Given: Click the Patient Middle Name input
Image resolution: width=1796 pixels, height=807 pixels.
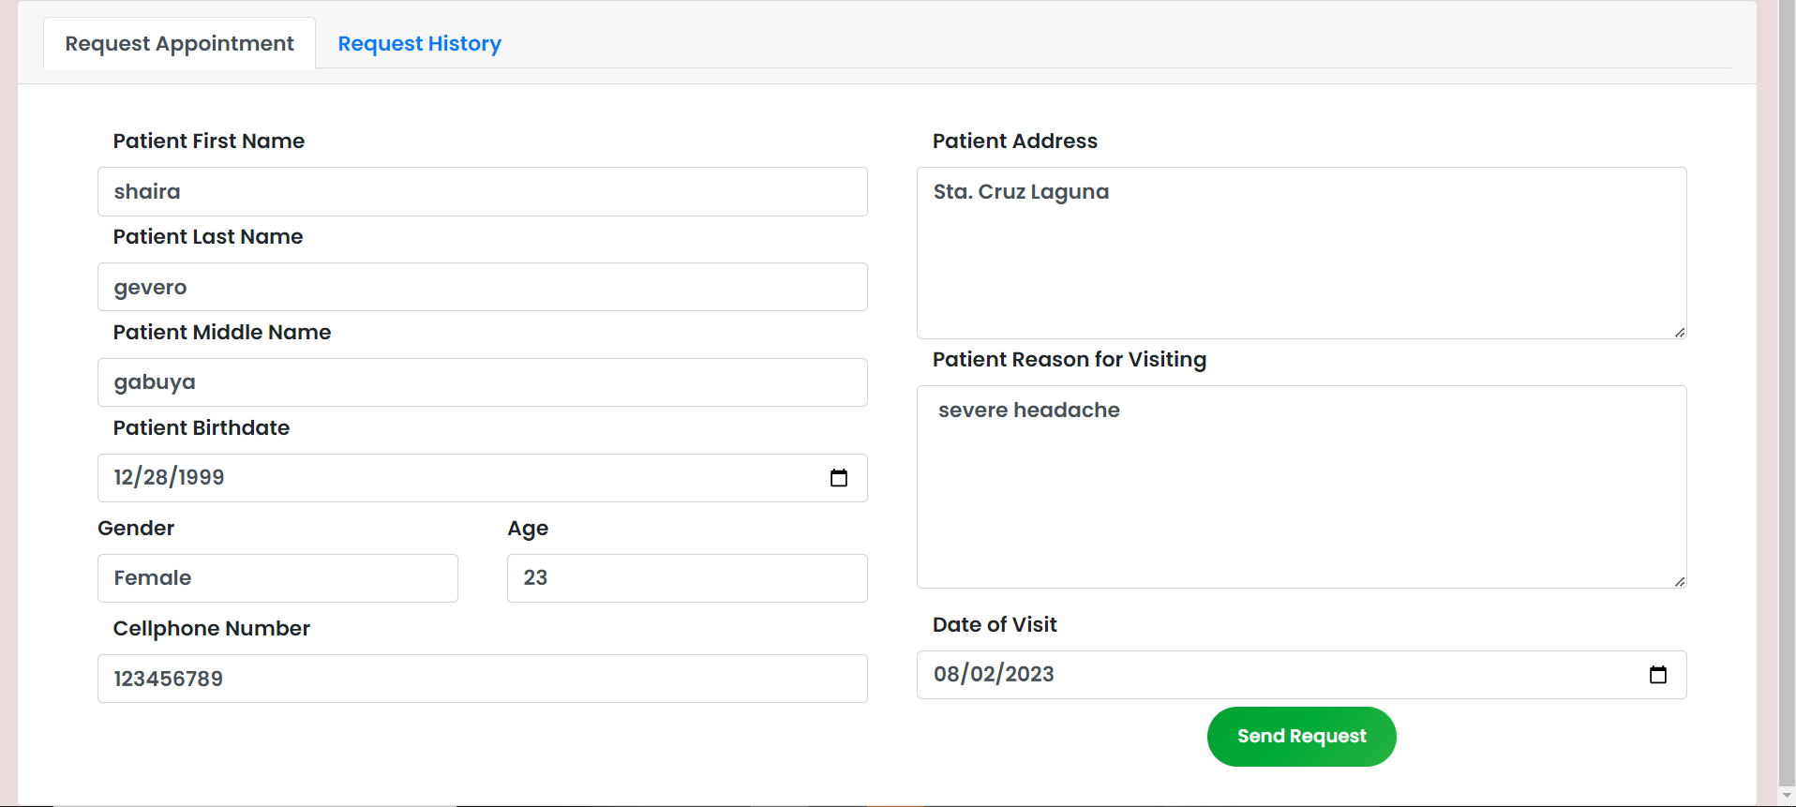Looking at the screenshot, I should click(482, 383).
